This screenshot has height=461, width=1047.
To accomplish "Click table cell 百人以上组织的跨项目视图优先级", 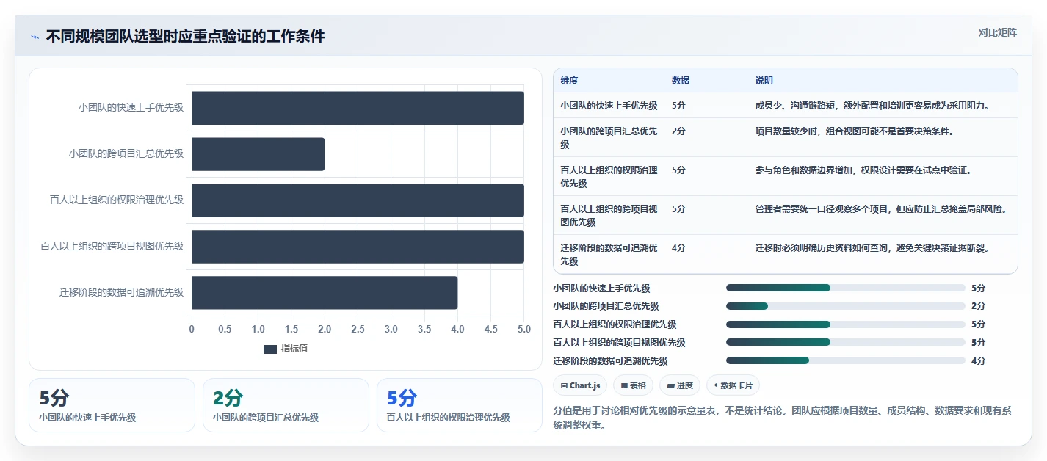I will tap(609, 215).
